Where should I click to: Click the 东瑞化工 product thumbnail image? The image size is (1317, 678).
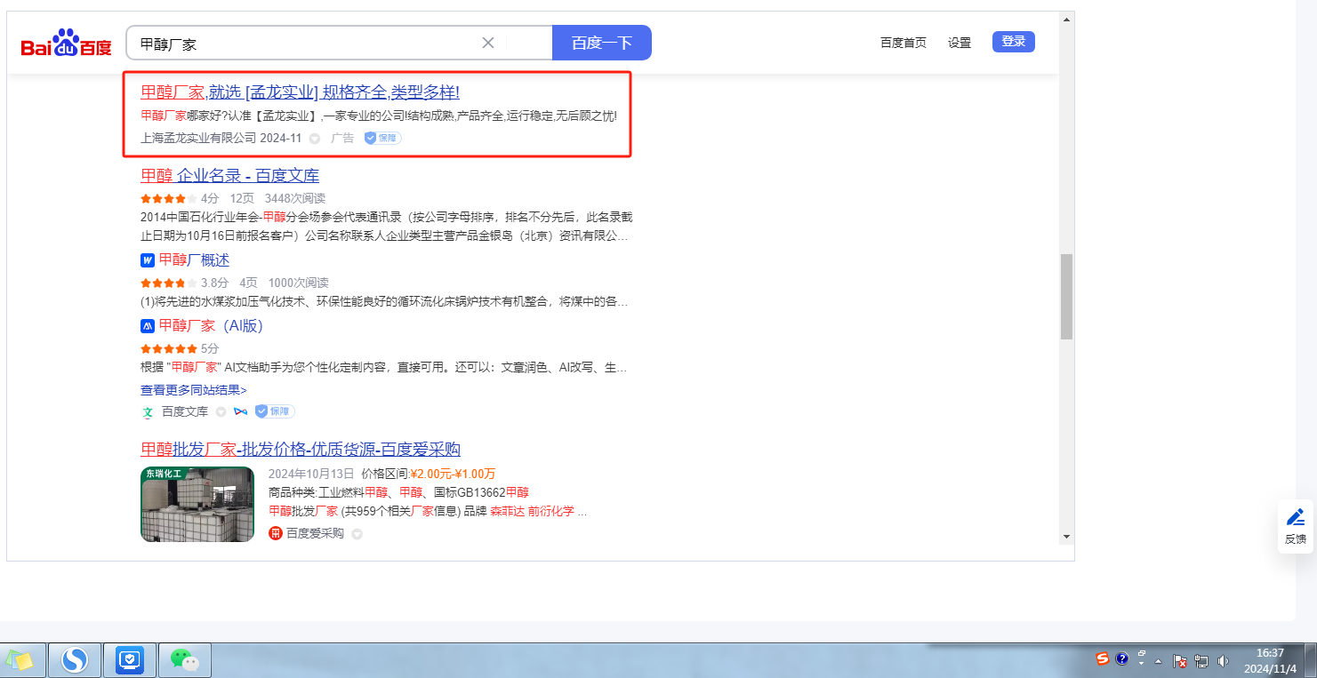coord(197,504)
